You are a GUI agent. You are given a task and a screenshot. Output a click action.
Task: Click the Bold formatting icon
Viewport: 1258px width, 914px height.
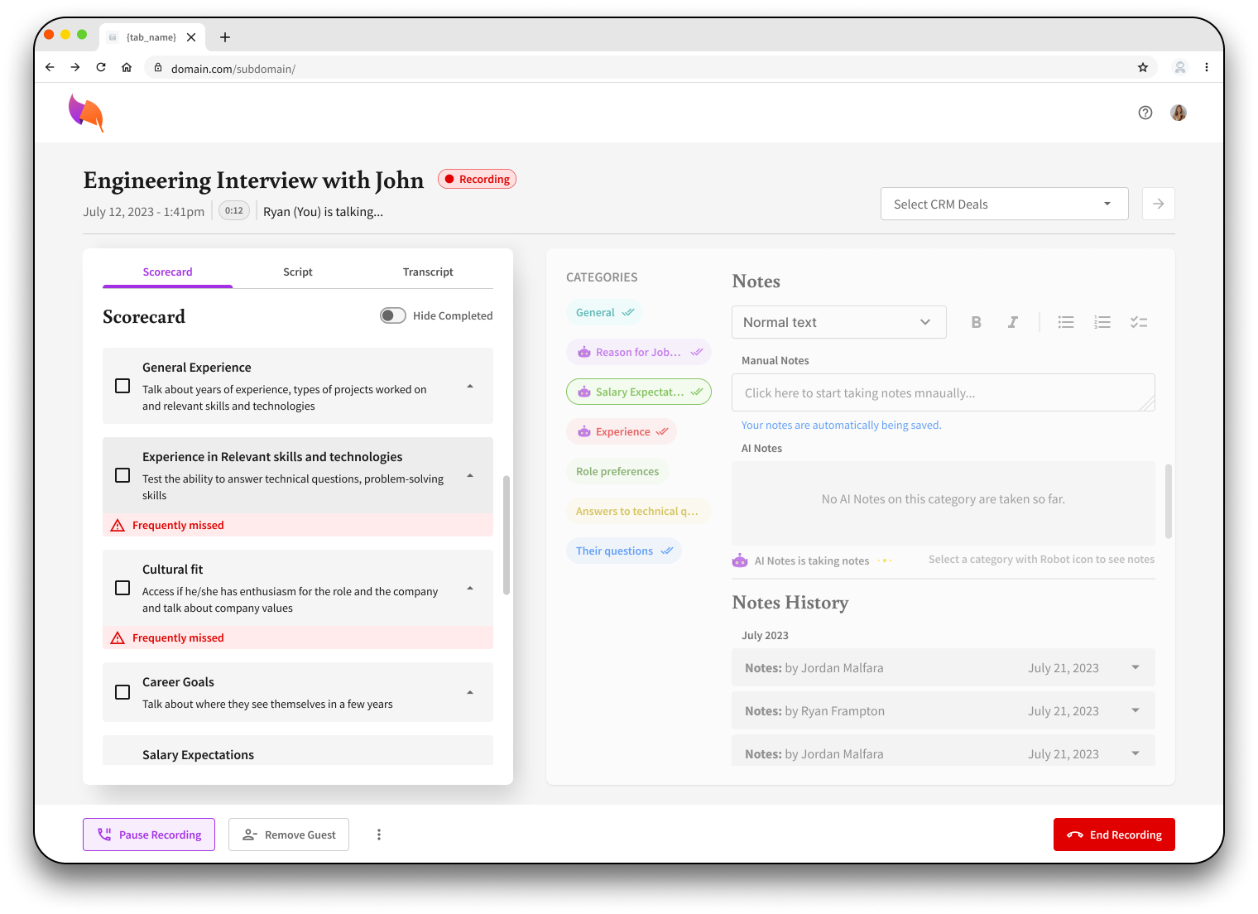point(976,322)
